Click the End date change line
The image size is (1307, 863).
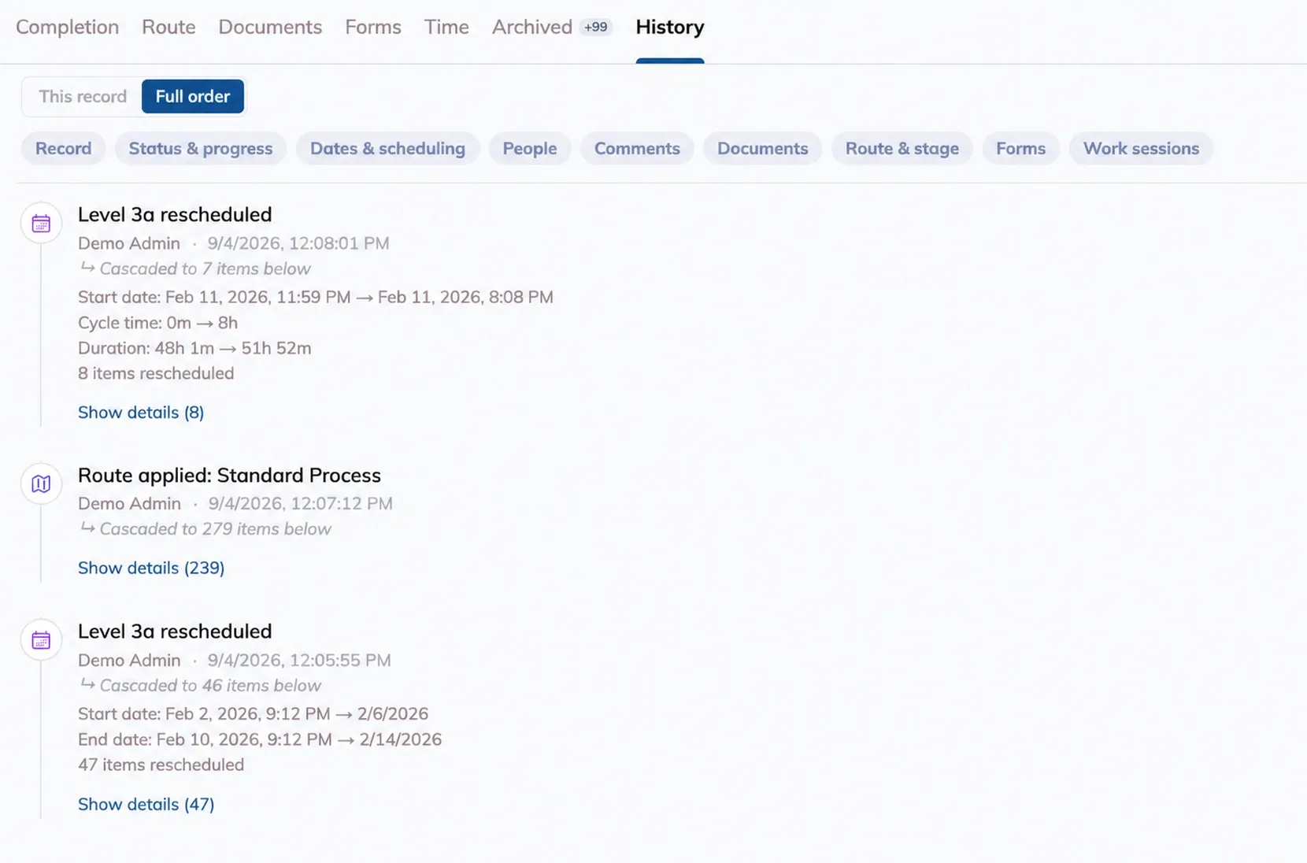pos(260,739)
